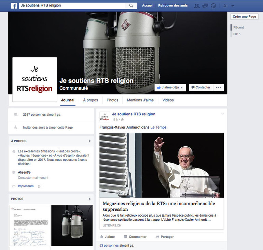Open the Mentions J'aime tab
The height and width of the screenshot is (250, 263).
coord(140,100)
